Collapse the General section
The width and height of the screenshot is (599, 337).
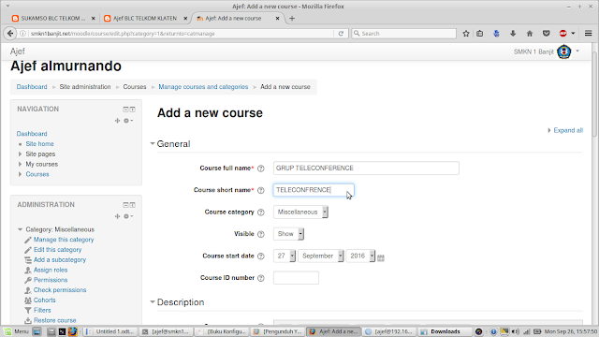[x=153, y=143]
